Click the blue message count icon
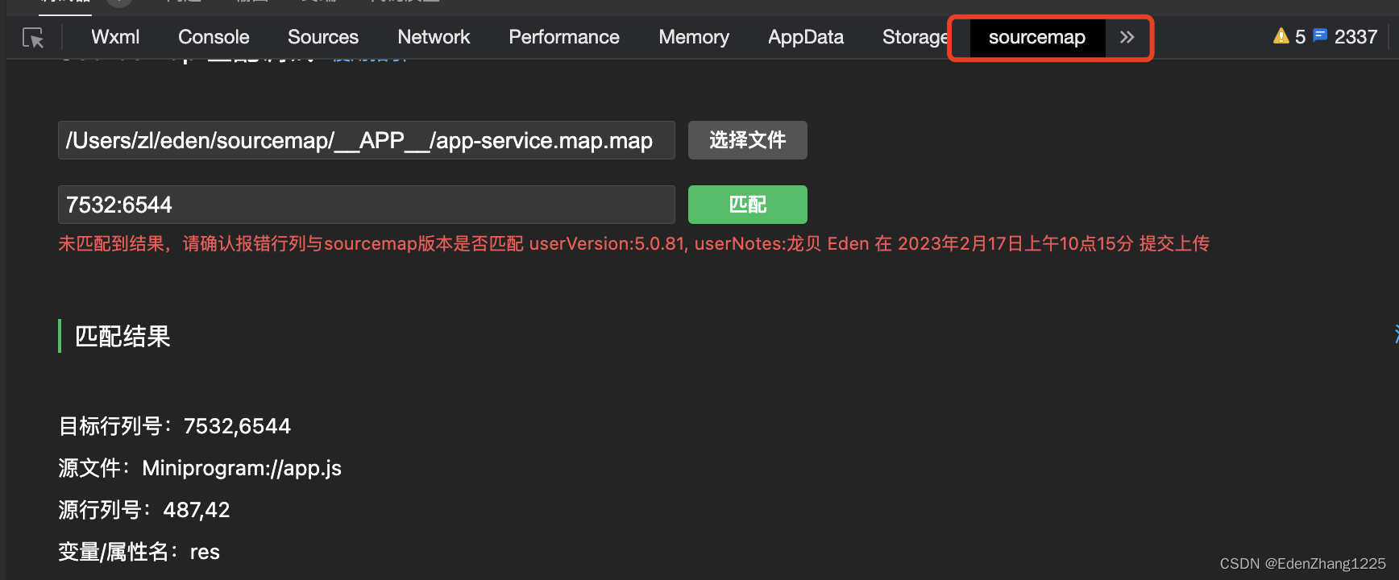Image resolution: width=1399 pixels, height=580 pixels. click(x=1320, y=36)
